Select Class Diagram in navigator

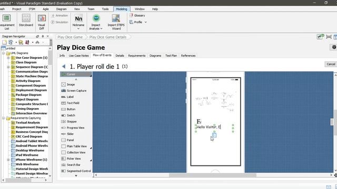26,62
